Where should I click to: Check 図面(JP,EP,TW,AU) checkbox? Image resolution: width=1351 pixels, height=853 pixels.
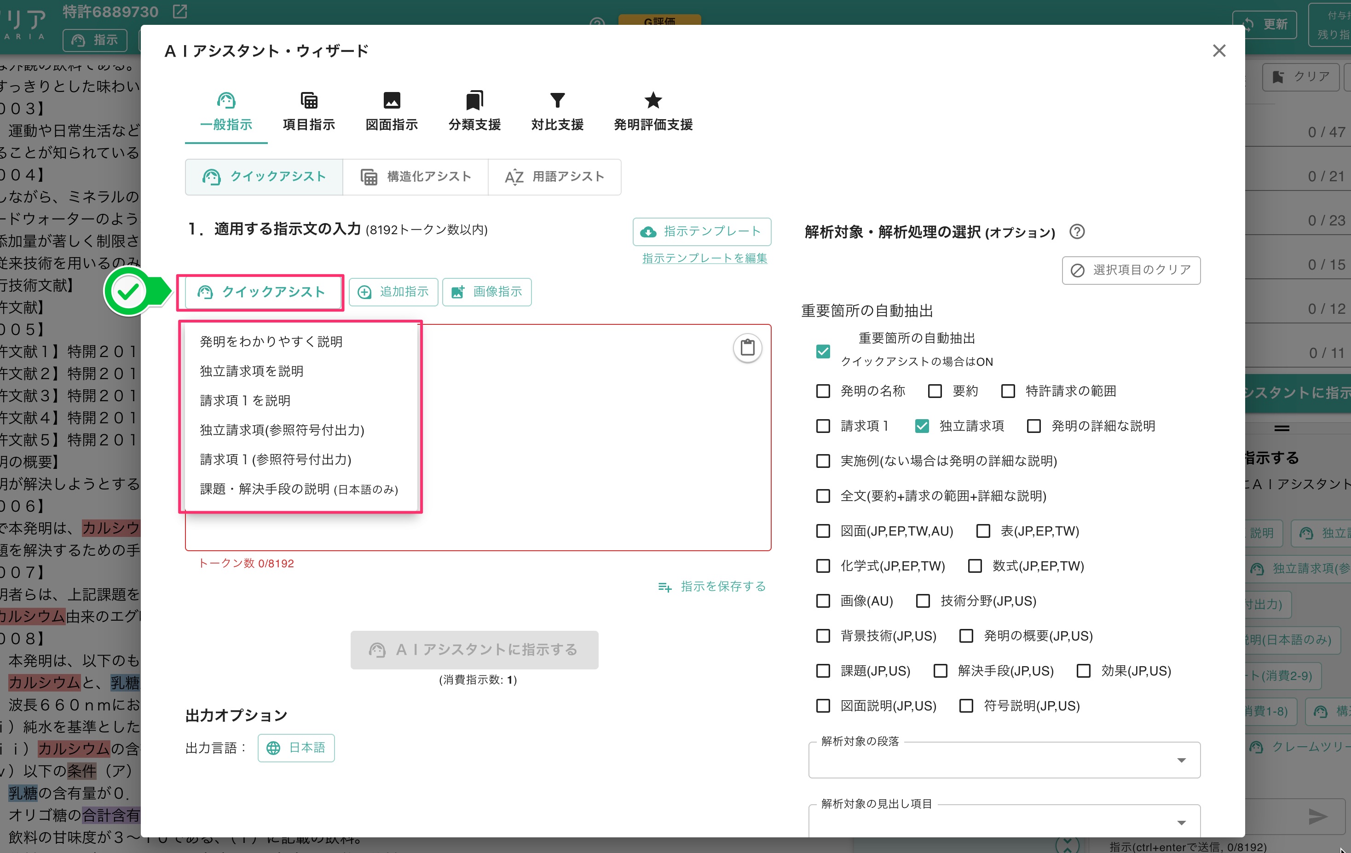pos(823,531)
